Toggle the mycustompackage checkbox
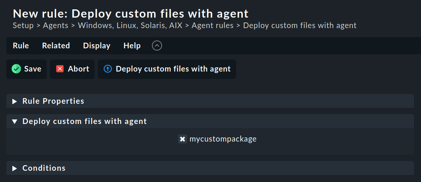The height and width of the screenshot is (182, 421). pos(183,139)
